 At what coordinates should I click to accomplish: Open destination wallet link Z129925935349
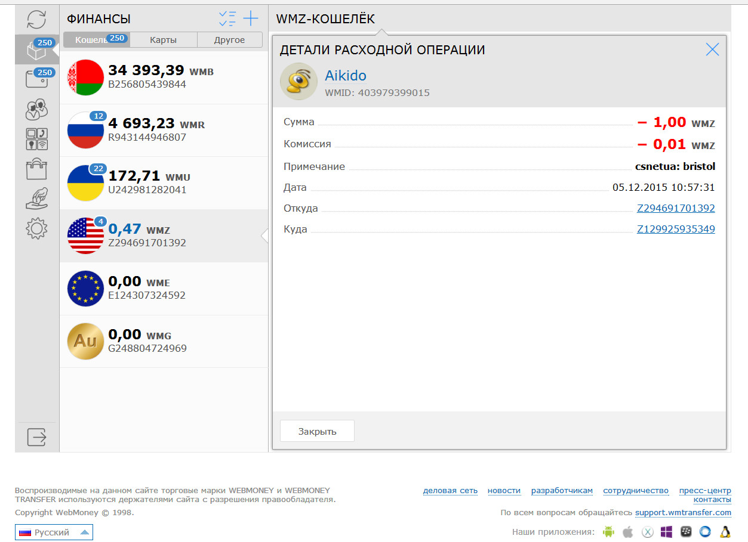pos(676,229)
